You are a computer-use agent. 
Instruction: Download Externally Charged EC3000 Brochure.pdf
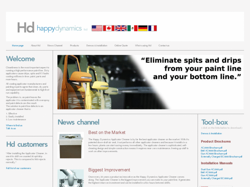tap(221, 157)
